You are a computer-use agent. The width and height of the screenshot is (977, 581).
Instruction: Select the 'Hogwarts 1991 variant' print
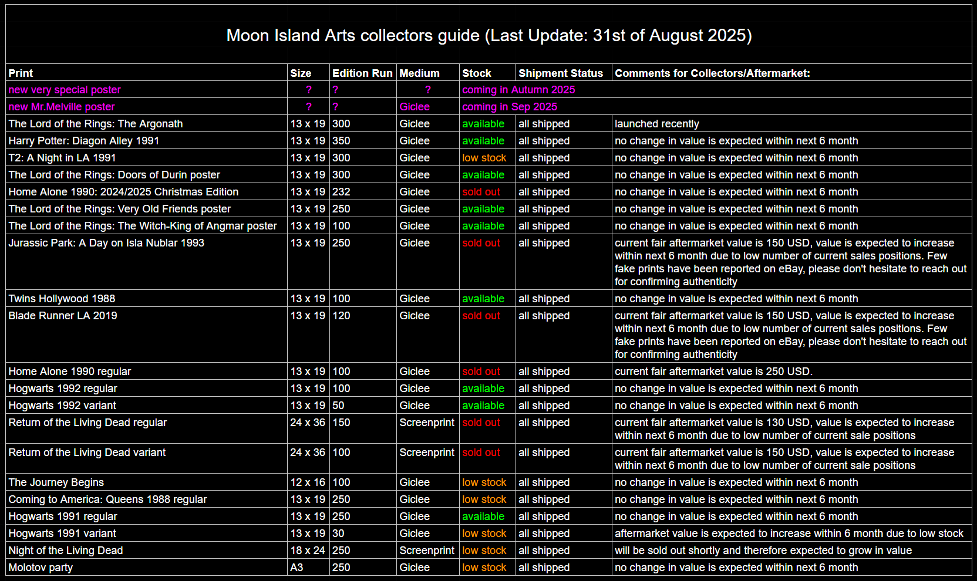click(62, 533)
